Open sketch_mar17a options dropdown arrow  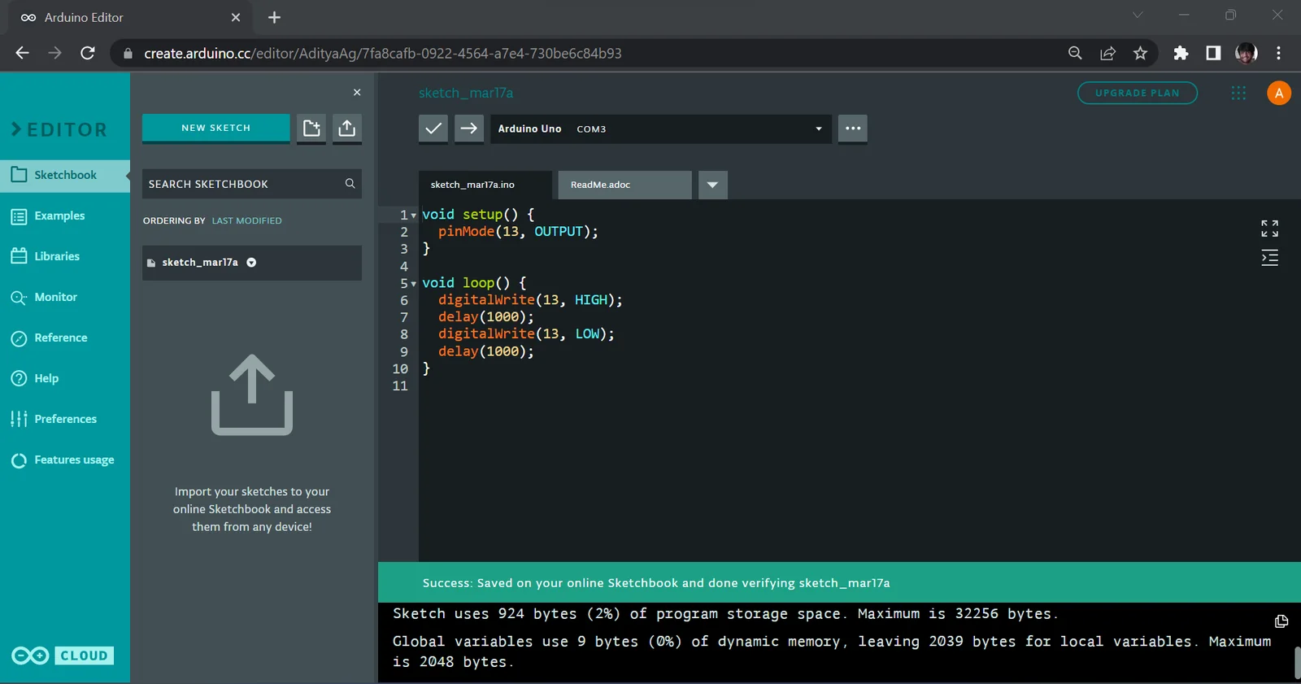(x=251, y=263)
